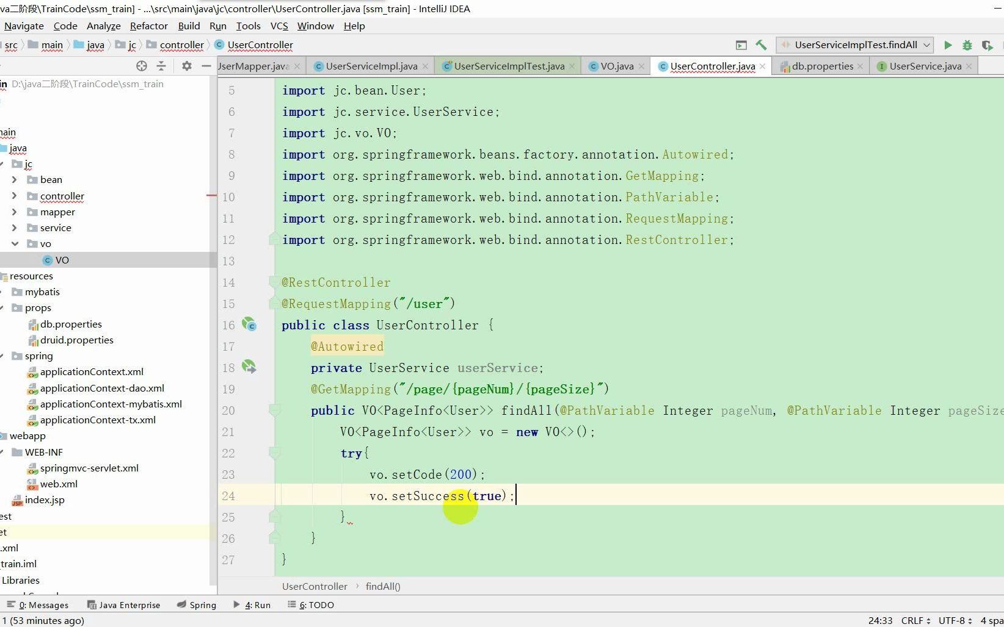The width and height of the screenshot is (1004, 627).
Task: Select index.jsp file
Action: click(x=45, y=500)
